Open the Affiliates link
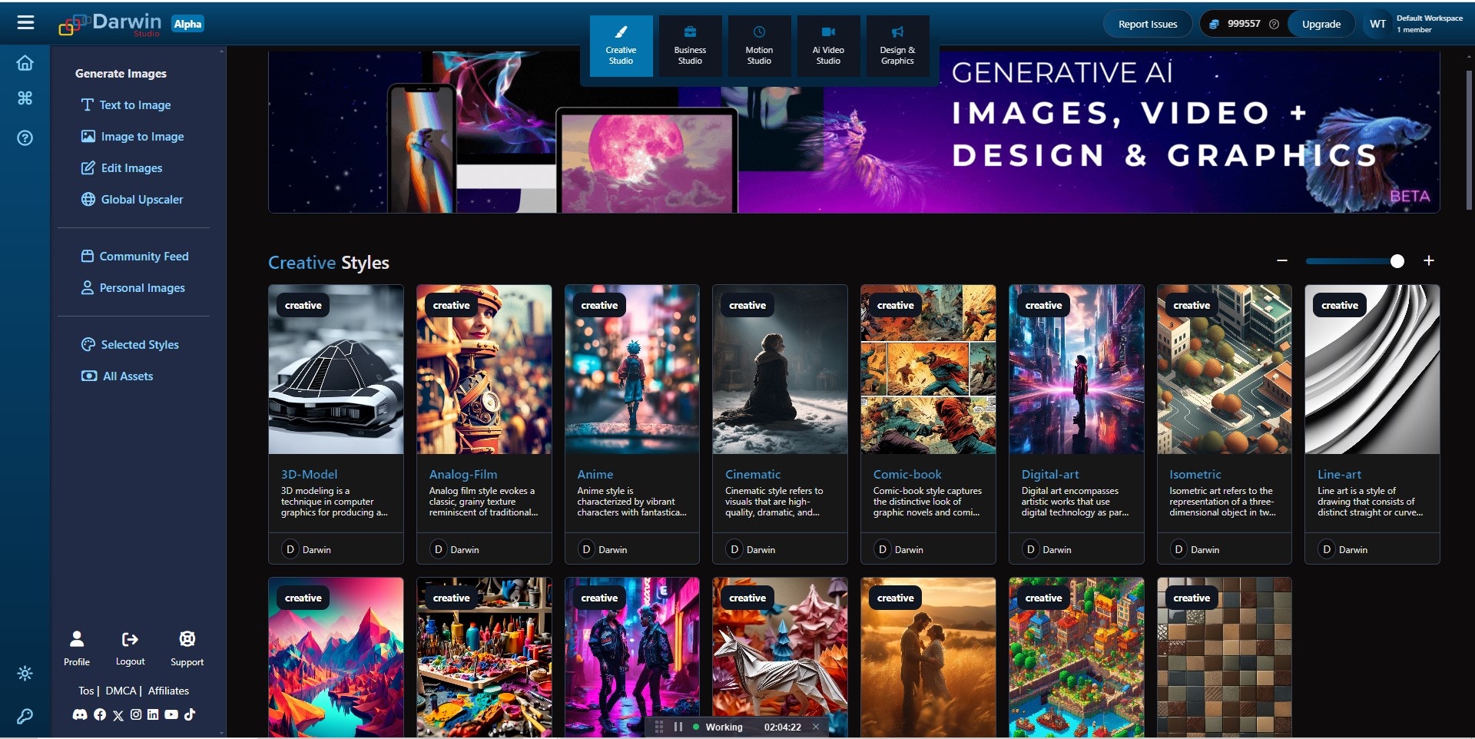Viewport: 1475px width, 739px height. click(168, 691)
